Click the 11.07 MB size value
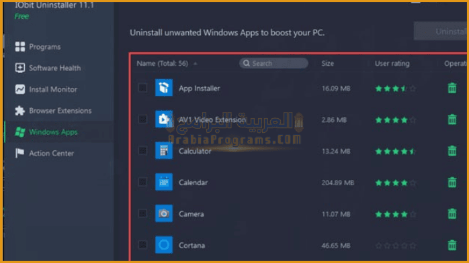 (x=336, y=214)
